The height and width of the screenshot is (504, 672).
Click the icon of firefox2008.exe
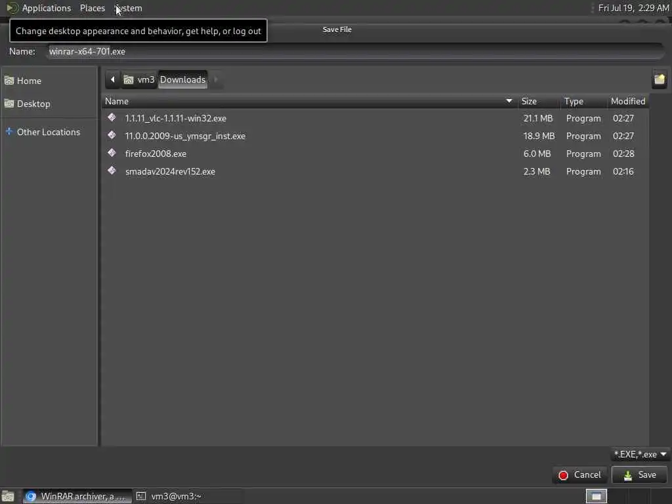112,153
